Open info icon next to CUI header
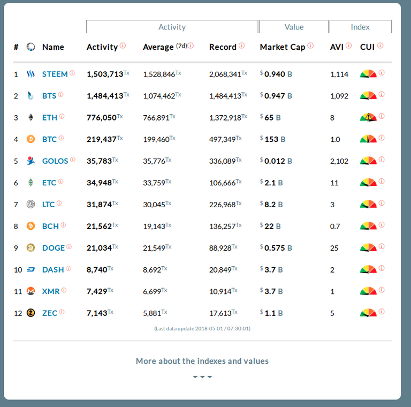 coord(380,46)
